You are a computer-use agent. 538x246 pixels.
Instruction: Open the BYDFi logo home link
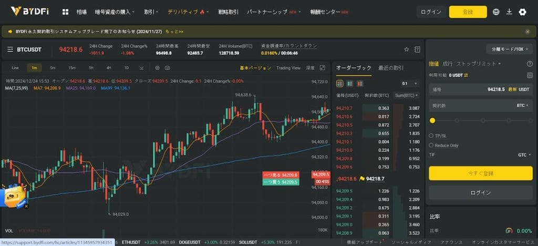29,12
